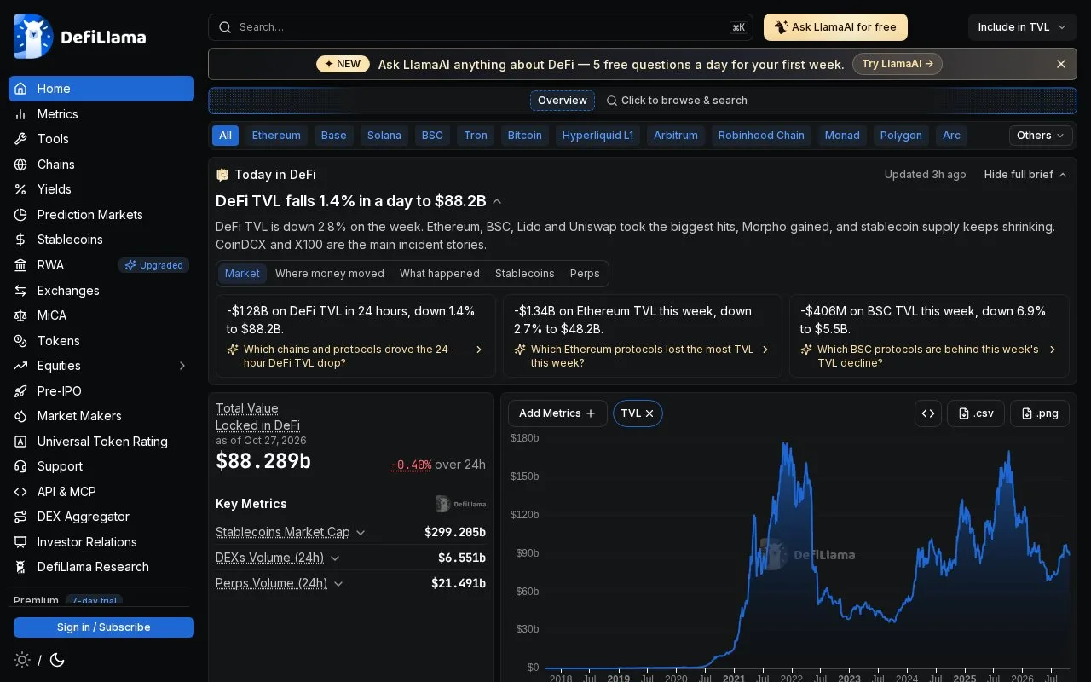Open Exchanges swap-arrows icon
The height and width of the screenshot is (682, 1091).
click(x=20, y=291)
